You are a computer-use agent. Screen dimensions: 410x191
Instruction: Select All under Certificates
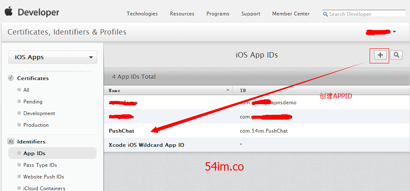[x=26, y=90]
